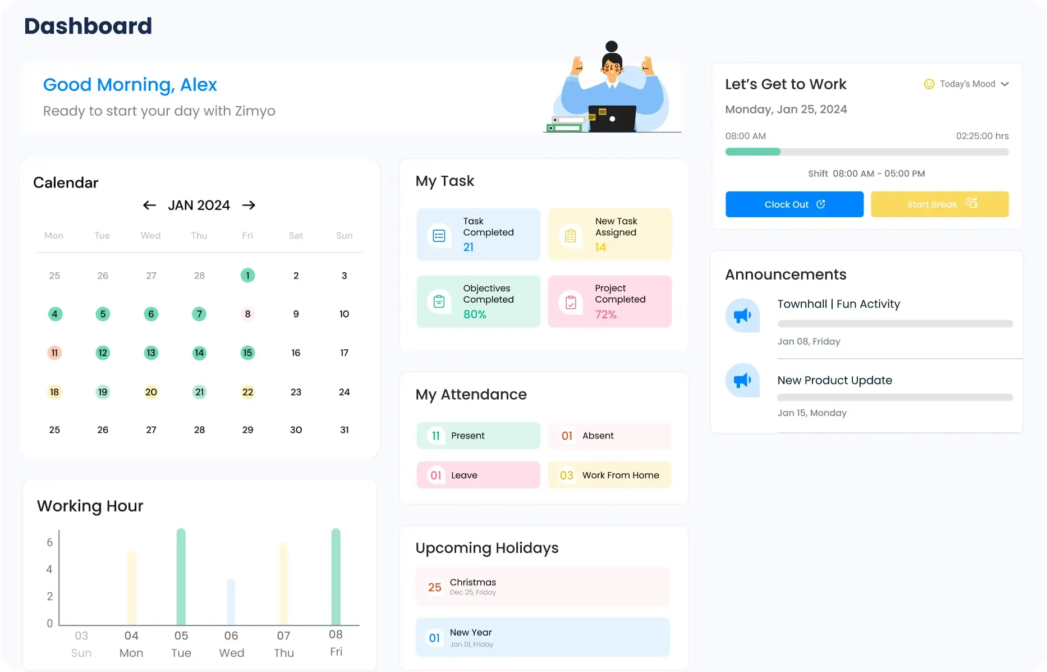Image resolution: width=1047 pixels, height=672 pixels.
Task: Select the 11 Present attendance tile
Action: point(479,436)
